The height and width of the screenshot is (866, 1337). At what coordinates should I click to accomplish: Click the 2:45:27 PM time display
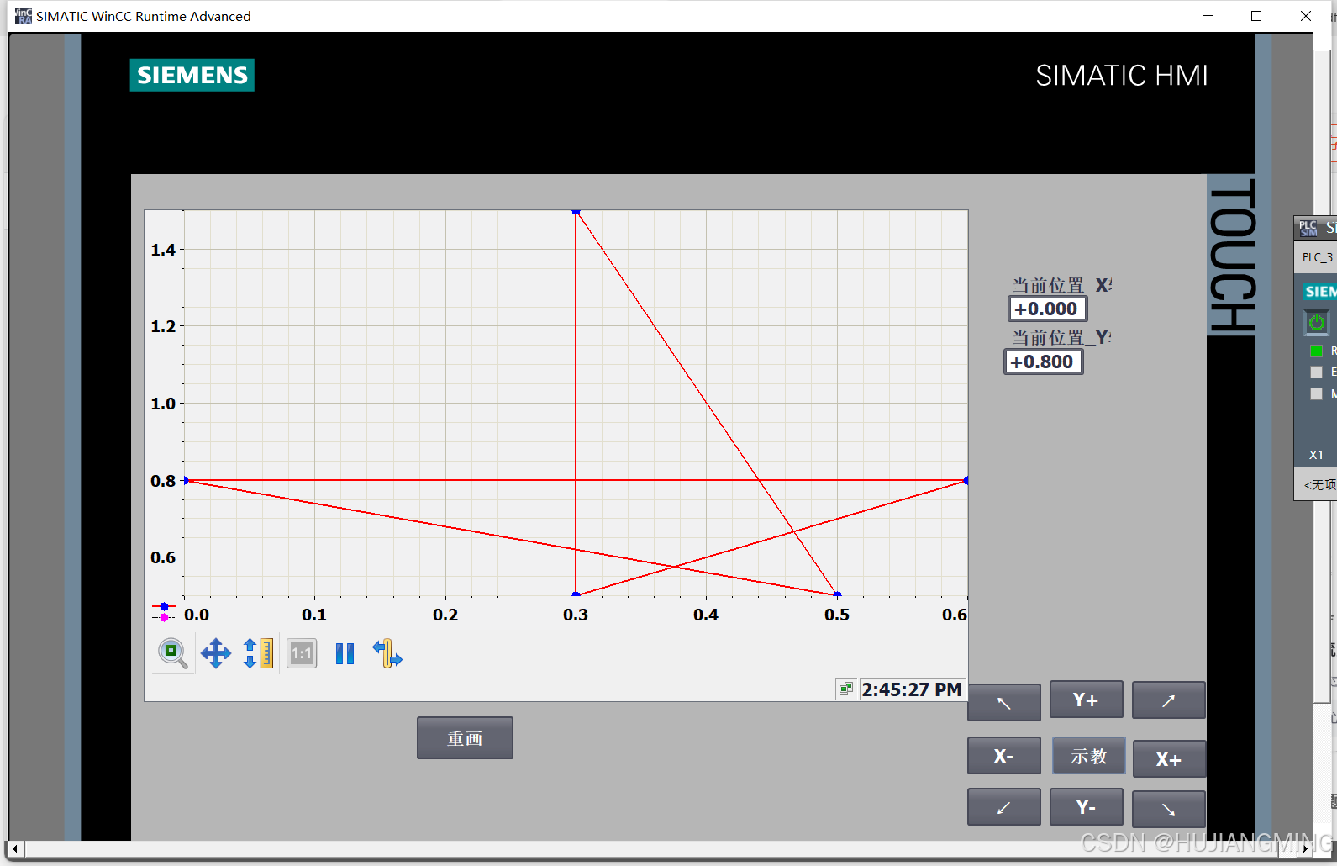912,689
